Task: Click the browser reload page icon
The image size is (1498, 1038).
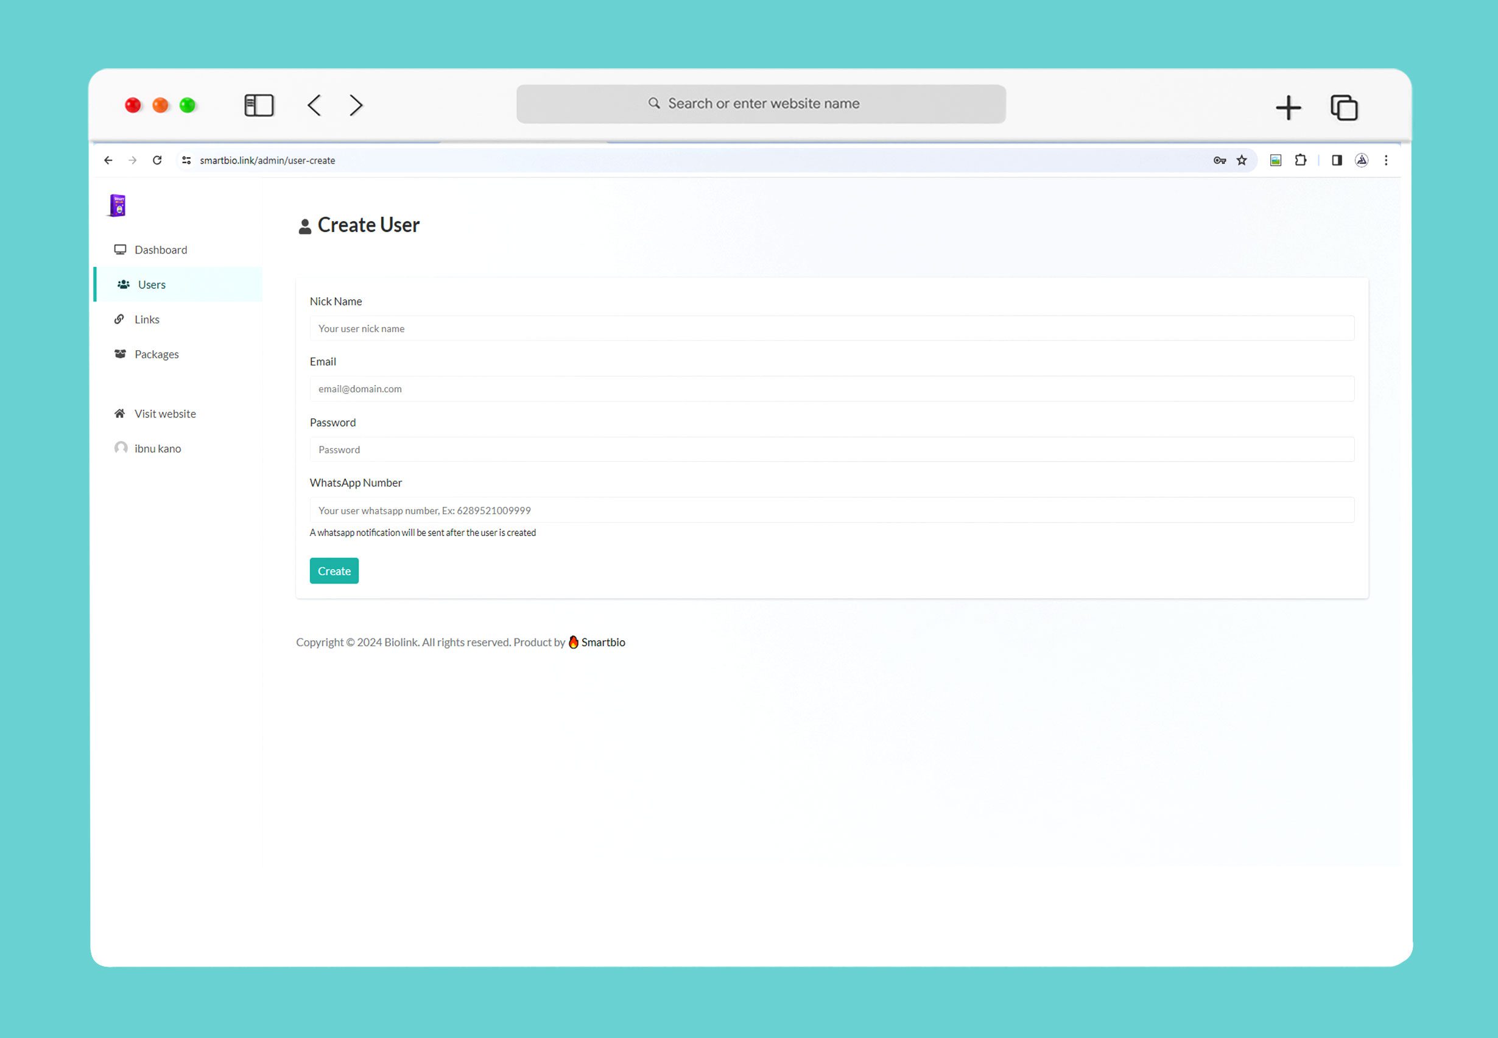Action: (156, 160)
